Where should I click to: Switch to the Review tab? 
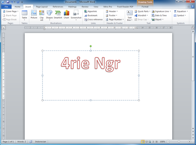85,7
